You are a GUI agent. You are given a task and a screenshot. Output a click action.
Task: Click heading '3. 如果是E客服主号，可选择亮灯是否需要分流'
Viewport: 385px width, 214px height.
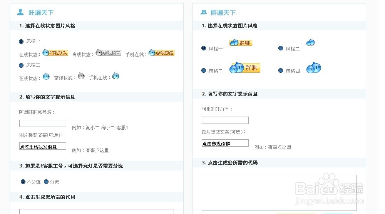(71, 166)
